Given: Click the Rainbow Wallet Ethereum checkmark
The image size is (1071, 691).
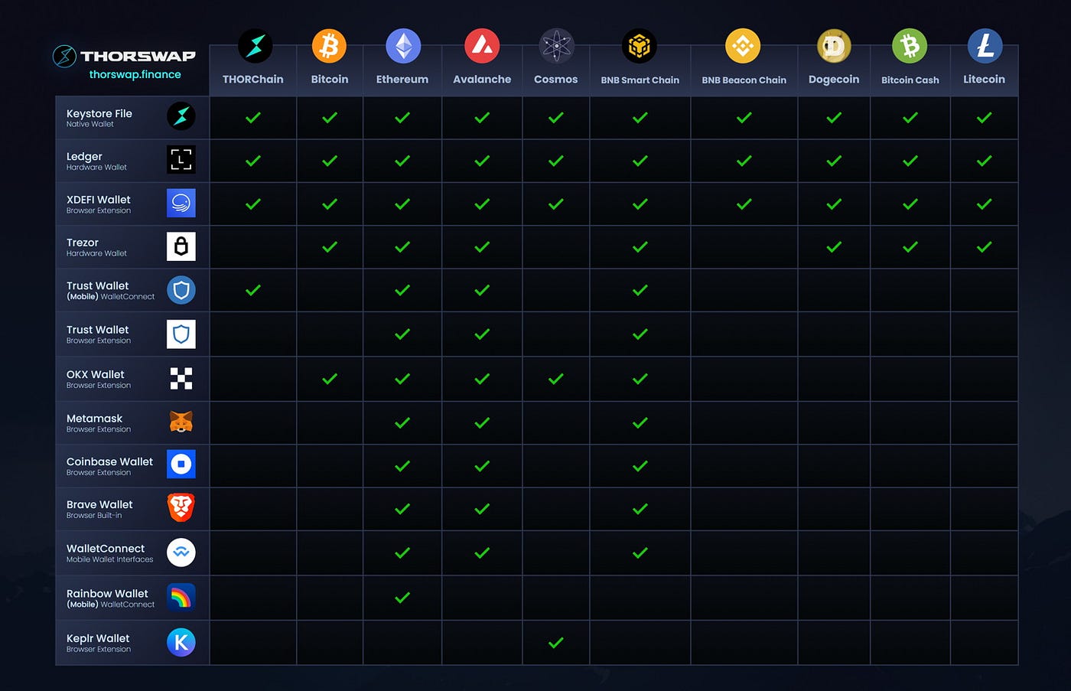Looking at the screenshot, I should pyautogui.click(x=402, y=597).
